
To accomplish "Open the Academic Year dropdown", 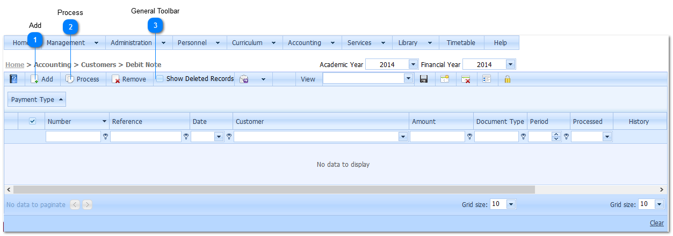I will click(413, 64).
